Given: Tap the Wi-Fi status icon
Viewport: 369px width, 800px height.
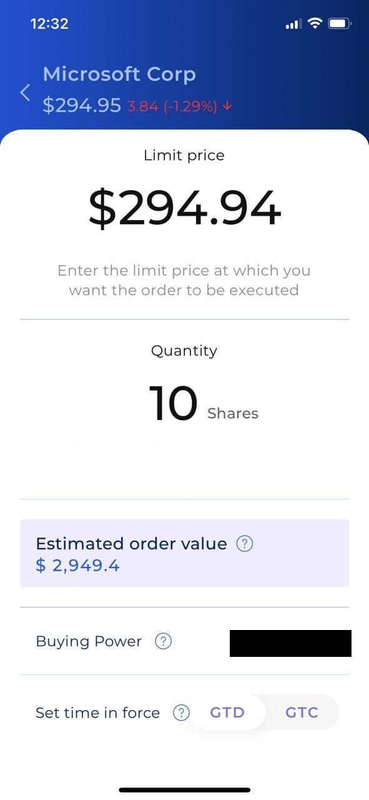Looking at the screenshot, I should point(315,24).
